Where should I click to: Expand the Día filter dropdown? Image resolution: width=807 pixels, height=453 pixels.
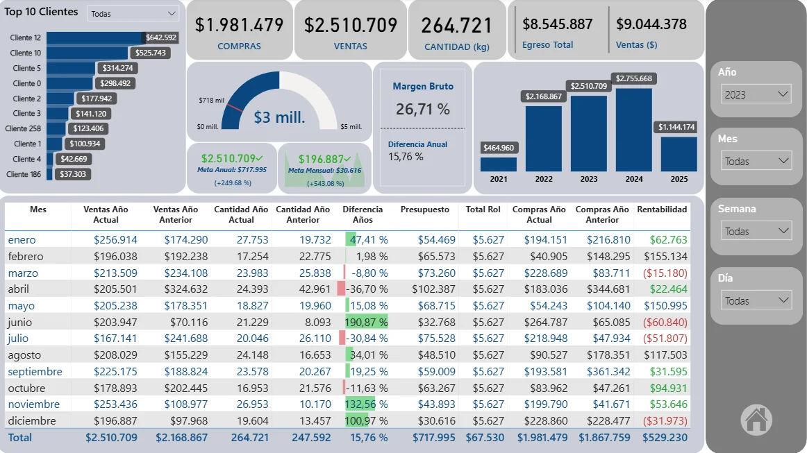756,300
